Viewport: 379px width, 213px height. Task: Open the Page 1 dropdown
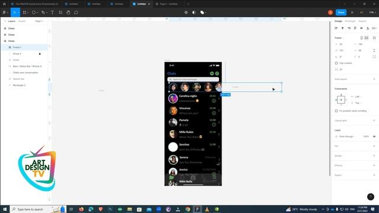40,21
